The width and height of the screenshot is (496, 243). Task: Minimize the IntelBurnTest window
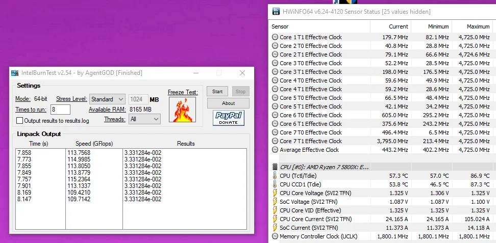tap(196, 73)
